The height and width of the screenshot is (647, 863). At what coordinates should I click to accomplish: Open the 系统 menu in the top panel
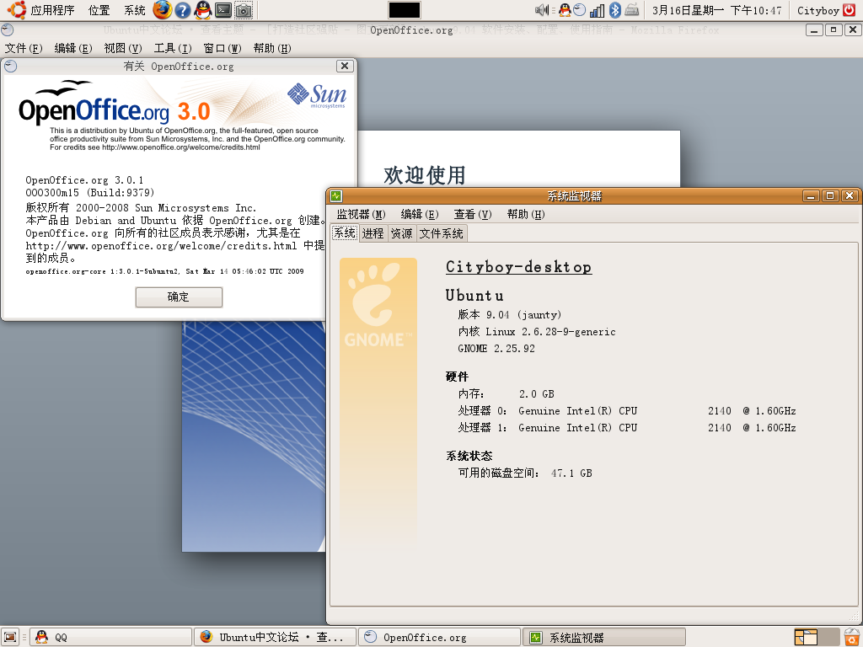tap(134, 10)
